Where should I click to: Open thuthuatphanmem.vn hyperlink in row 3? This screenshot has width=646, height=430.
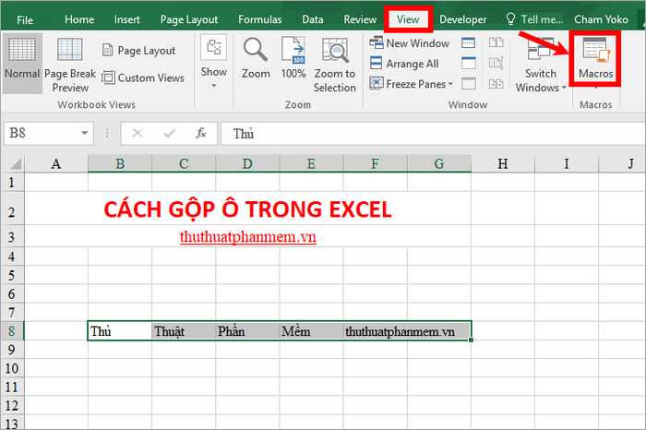pyautogui.click(x=248, y=237)
